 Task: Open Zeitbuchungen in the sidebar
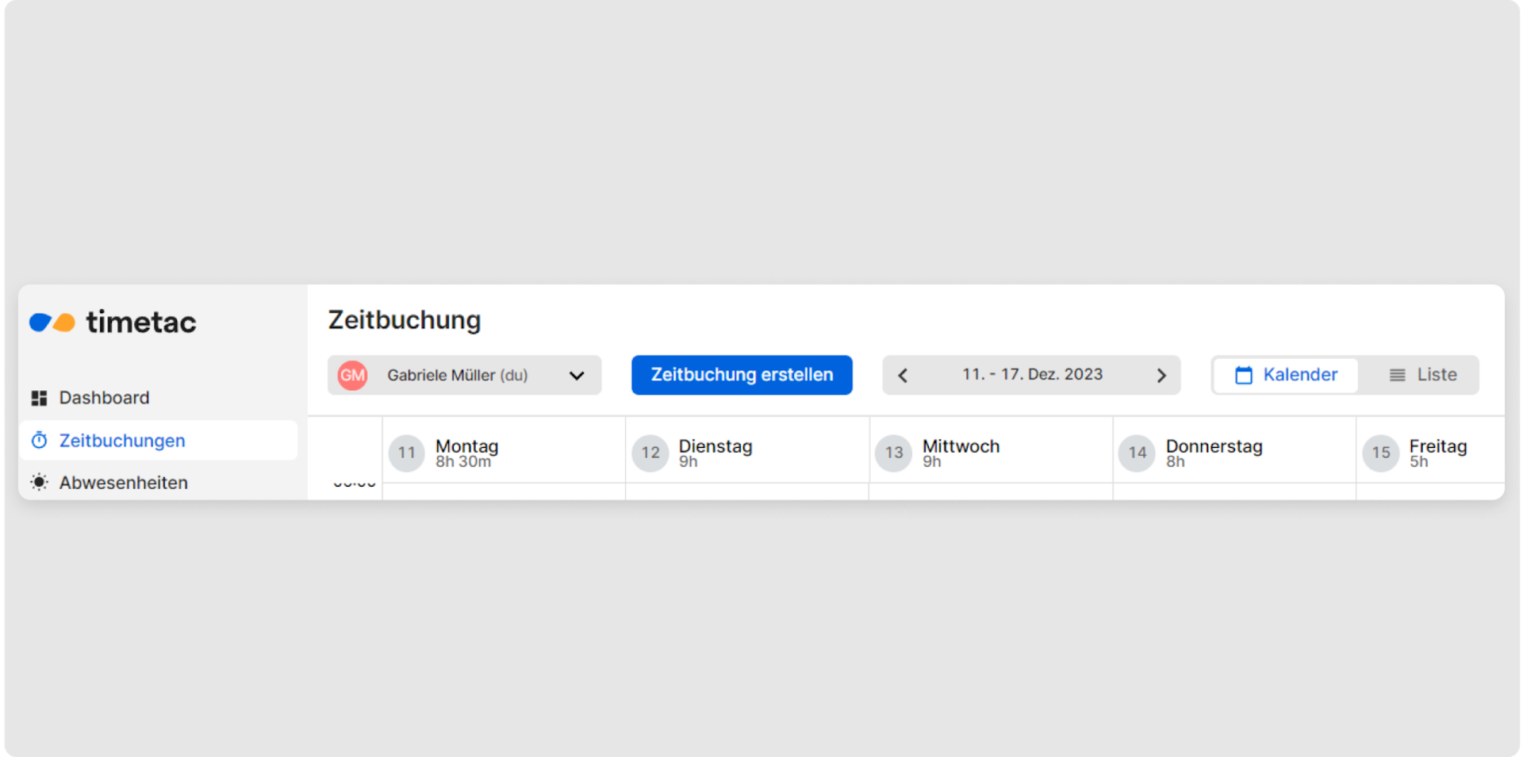159,440
